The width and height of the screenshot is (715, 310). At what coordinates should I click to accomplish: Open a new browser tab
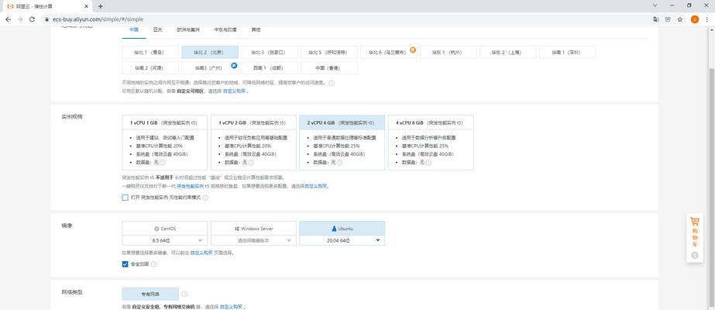click(101, 6)
